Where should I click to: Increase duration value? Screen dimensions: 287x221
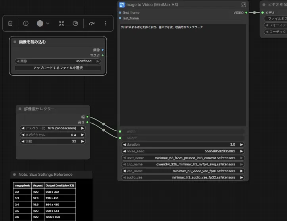click(x=241, y=144)
